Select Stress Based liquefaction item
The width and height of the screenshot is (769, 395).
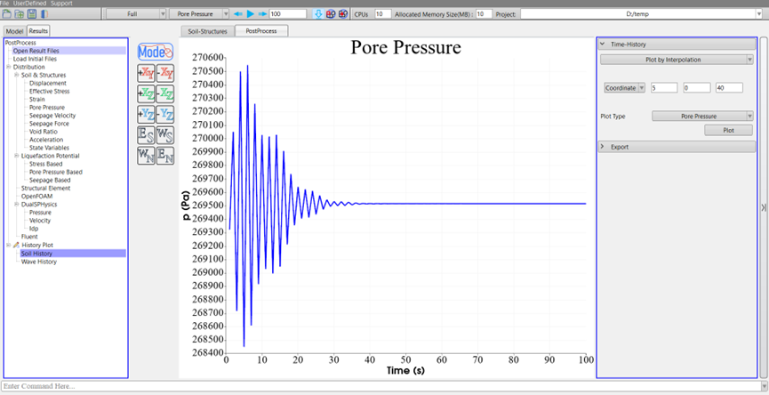[x=45, y=164]
